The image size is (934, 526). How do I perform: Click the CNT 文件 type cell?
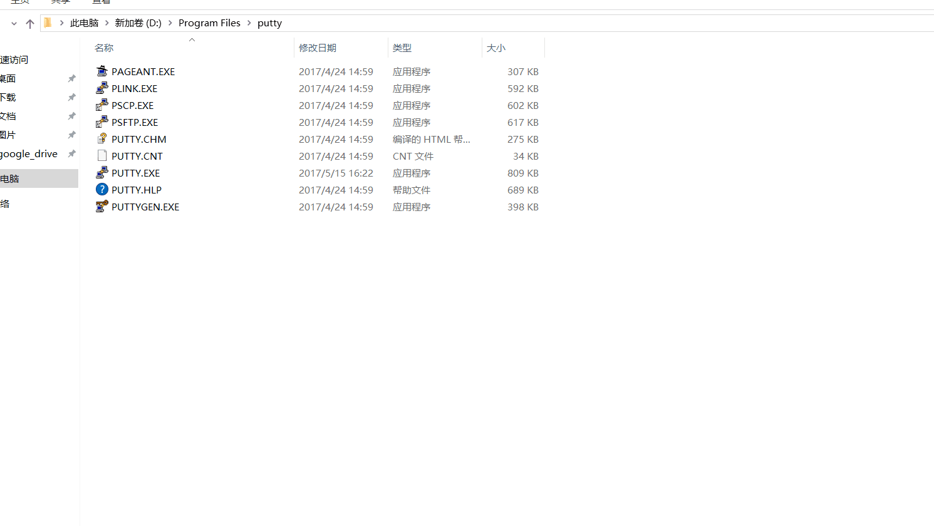pyautogui.click(x=413, y=156)
